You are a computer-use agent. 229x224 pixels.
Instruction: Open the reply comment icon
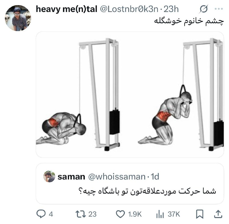pyautogui.click(x=41, y=214)
